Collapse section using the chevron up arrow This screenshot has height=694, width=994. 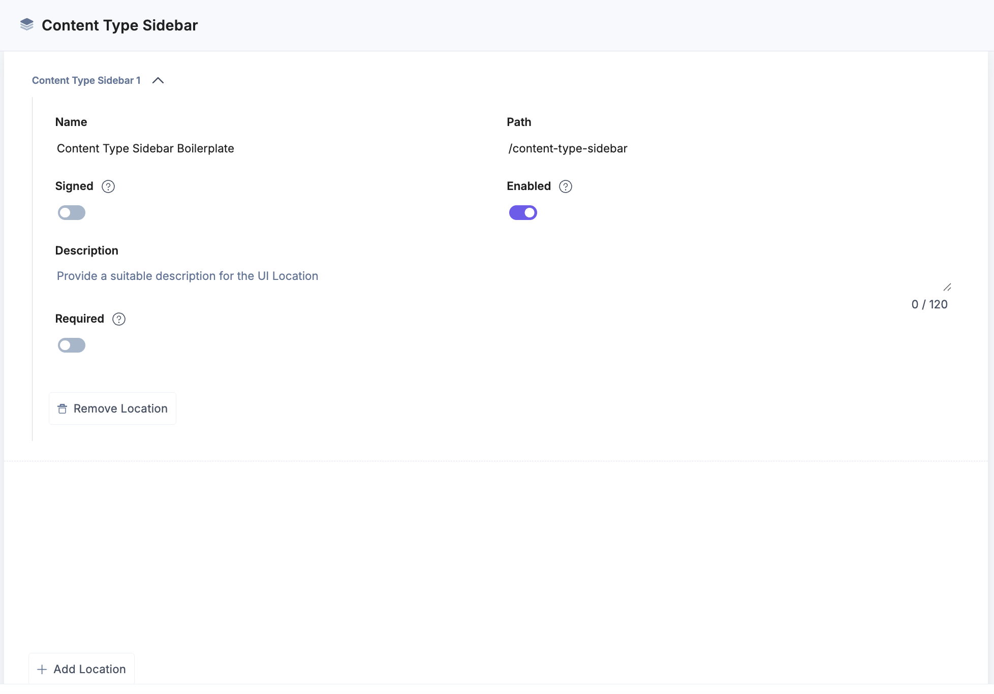pyautogui.click(x=158, y=81)
